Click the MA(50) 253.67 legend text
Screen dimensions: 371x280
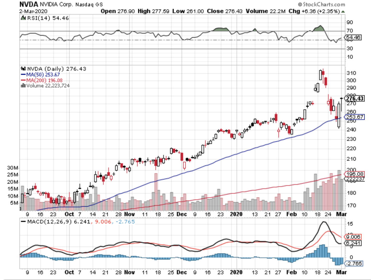(x=43, y=75)
